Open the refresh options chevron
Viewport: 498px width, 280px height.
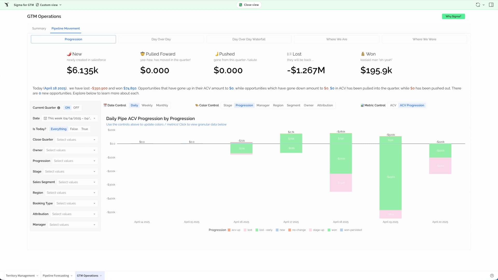[x=484, y=5]
